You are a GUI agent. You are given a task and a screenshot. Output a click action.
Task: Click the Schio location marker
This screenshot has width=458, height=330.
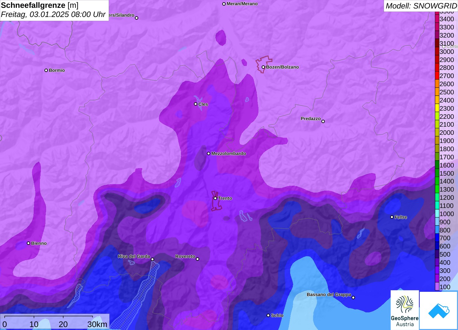click(268, 315)
